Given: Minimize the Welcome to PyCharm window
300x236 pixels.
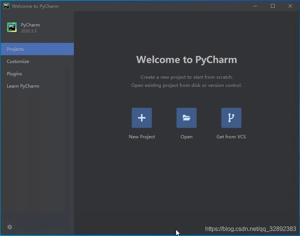Looking at the screenshot, I should click(x=255, y=6).
